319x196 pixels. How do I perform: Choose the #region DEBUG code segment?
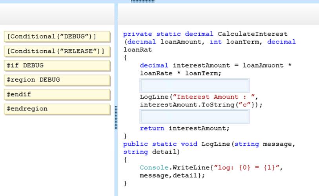point(57,80)
